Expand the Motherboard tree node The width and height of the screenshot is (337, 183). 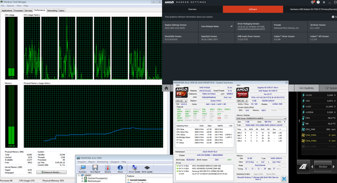coord(82,181)
